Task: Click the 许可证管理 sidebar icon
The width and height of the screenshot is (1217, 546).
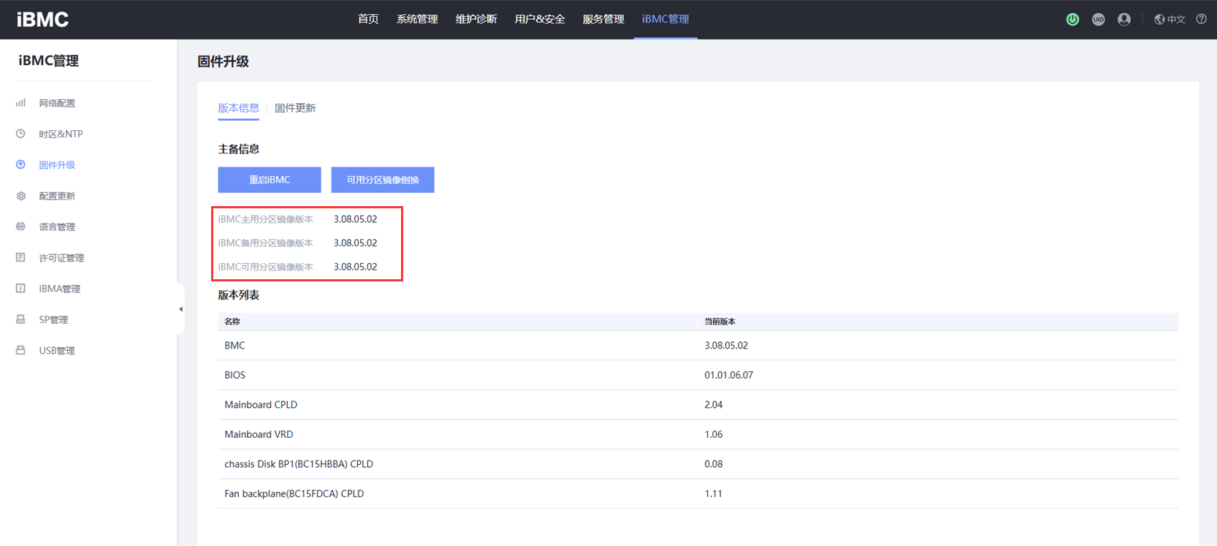Action: pos(20,257)
